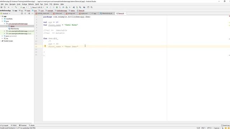
Task: Click the green Debug bug icon
Action: pyautogui.click(x=57, y=7)
